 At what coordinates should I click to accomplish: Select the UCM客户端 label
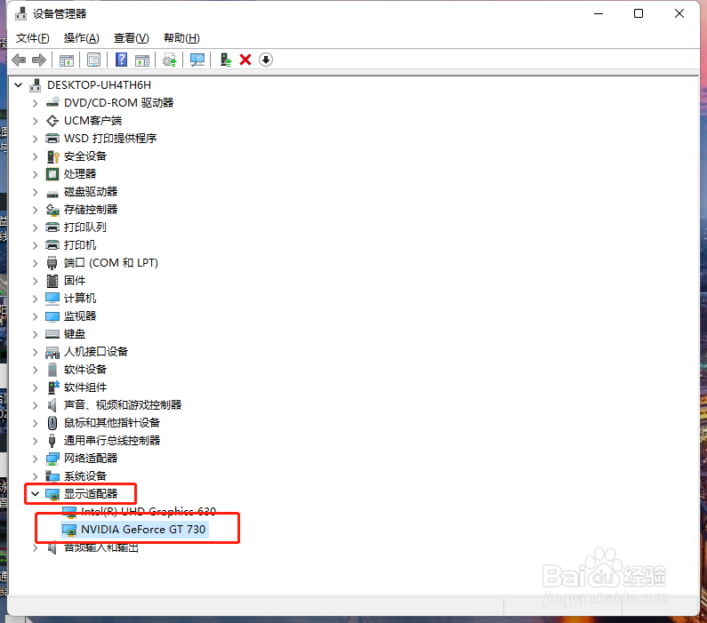pos(92,121)
